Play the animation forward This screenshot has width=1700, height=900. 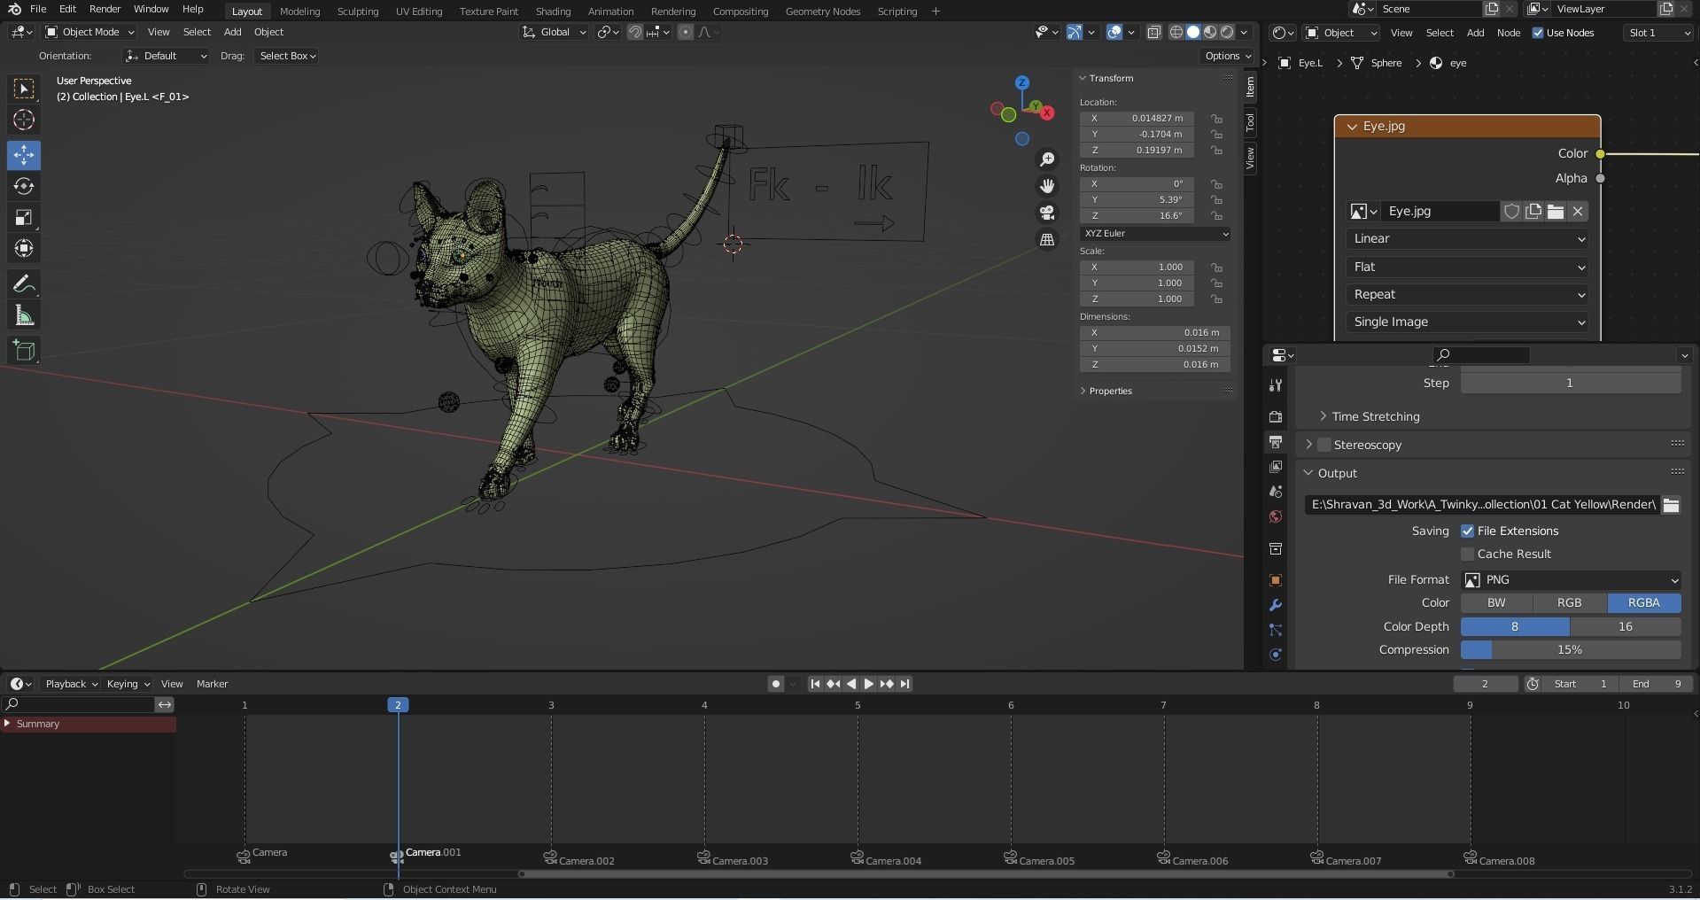[868, 684]
